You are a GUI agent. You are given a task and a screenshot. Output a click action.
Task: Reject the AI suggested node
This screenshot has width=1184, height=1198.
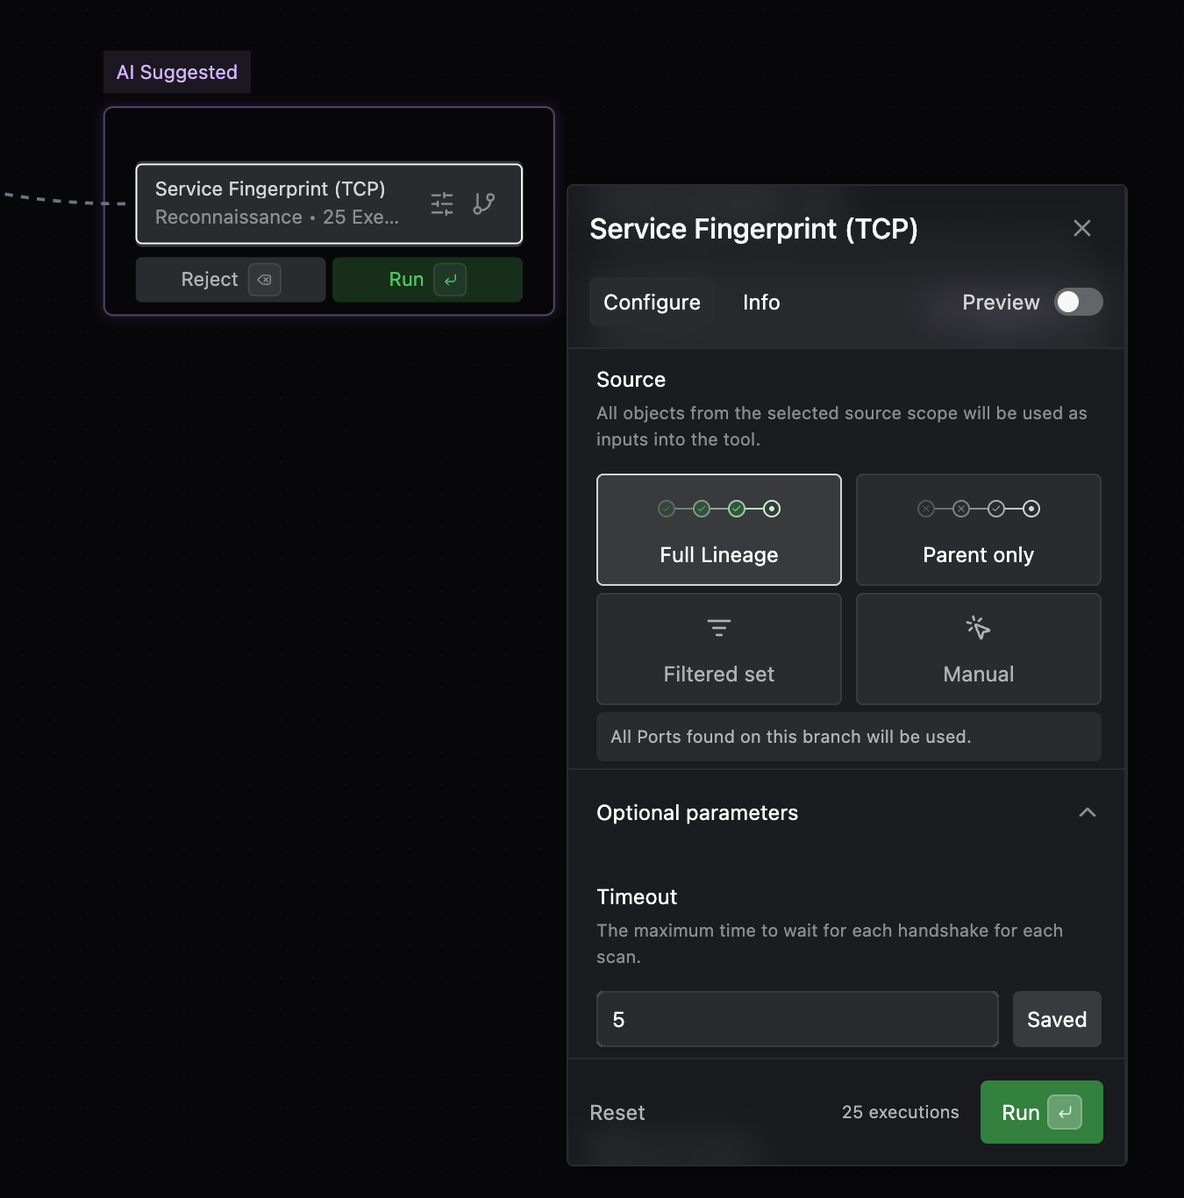(210, 280)
